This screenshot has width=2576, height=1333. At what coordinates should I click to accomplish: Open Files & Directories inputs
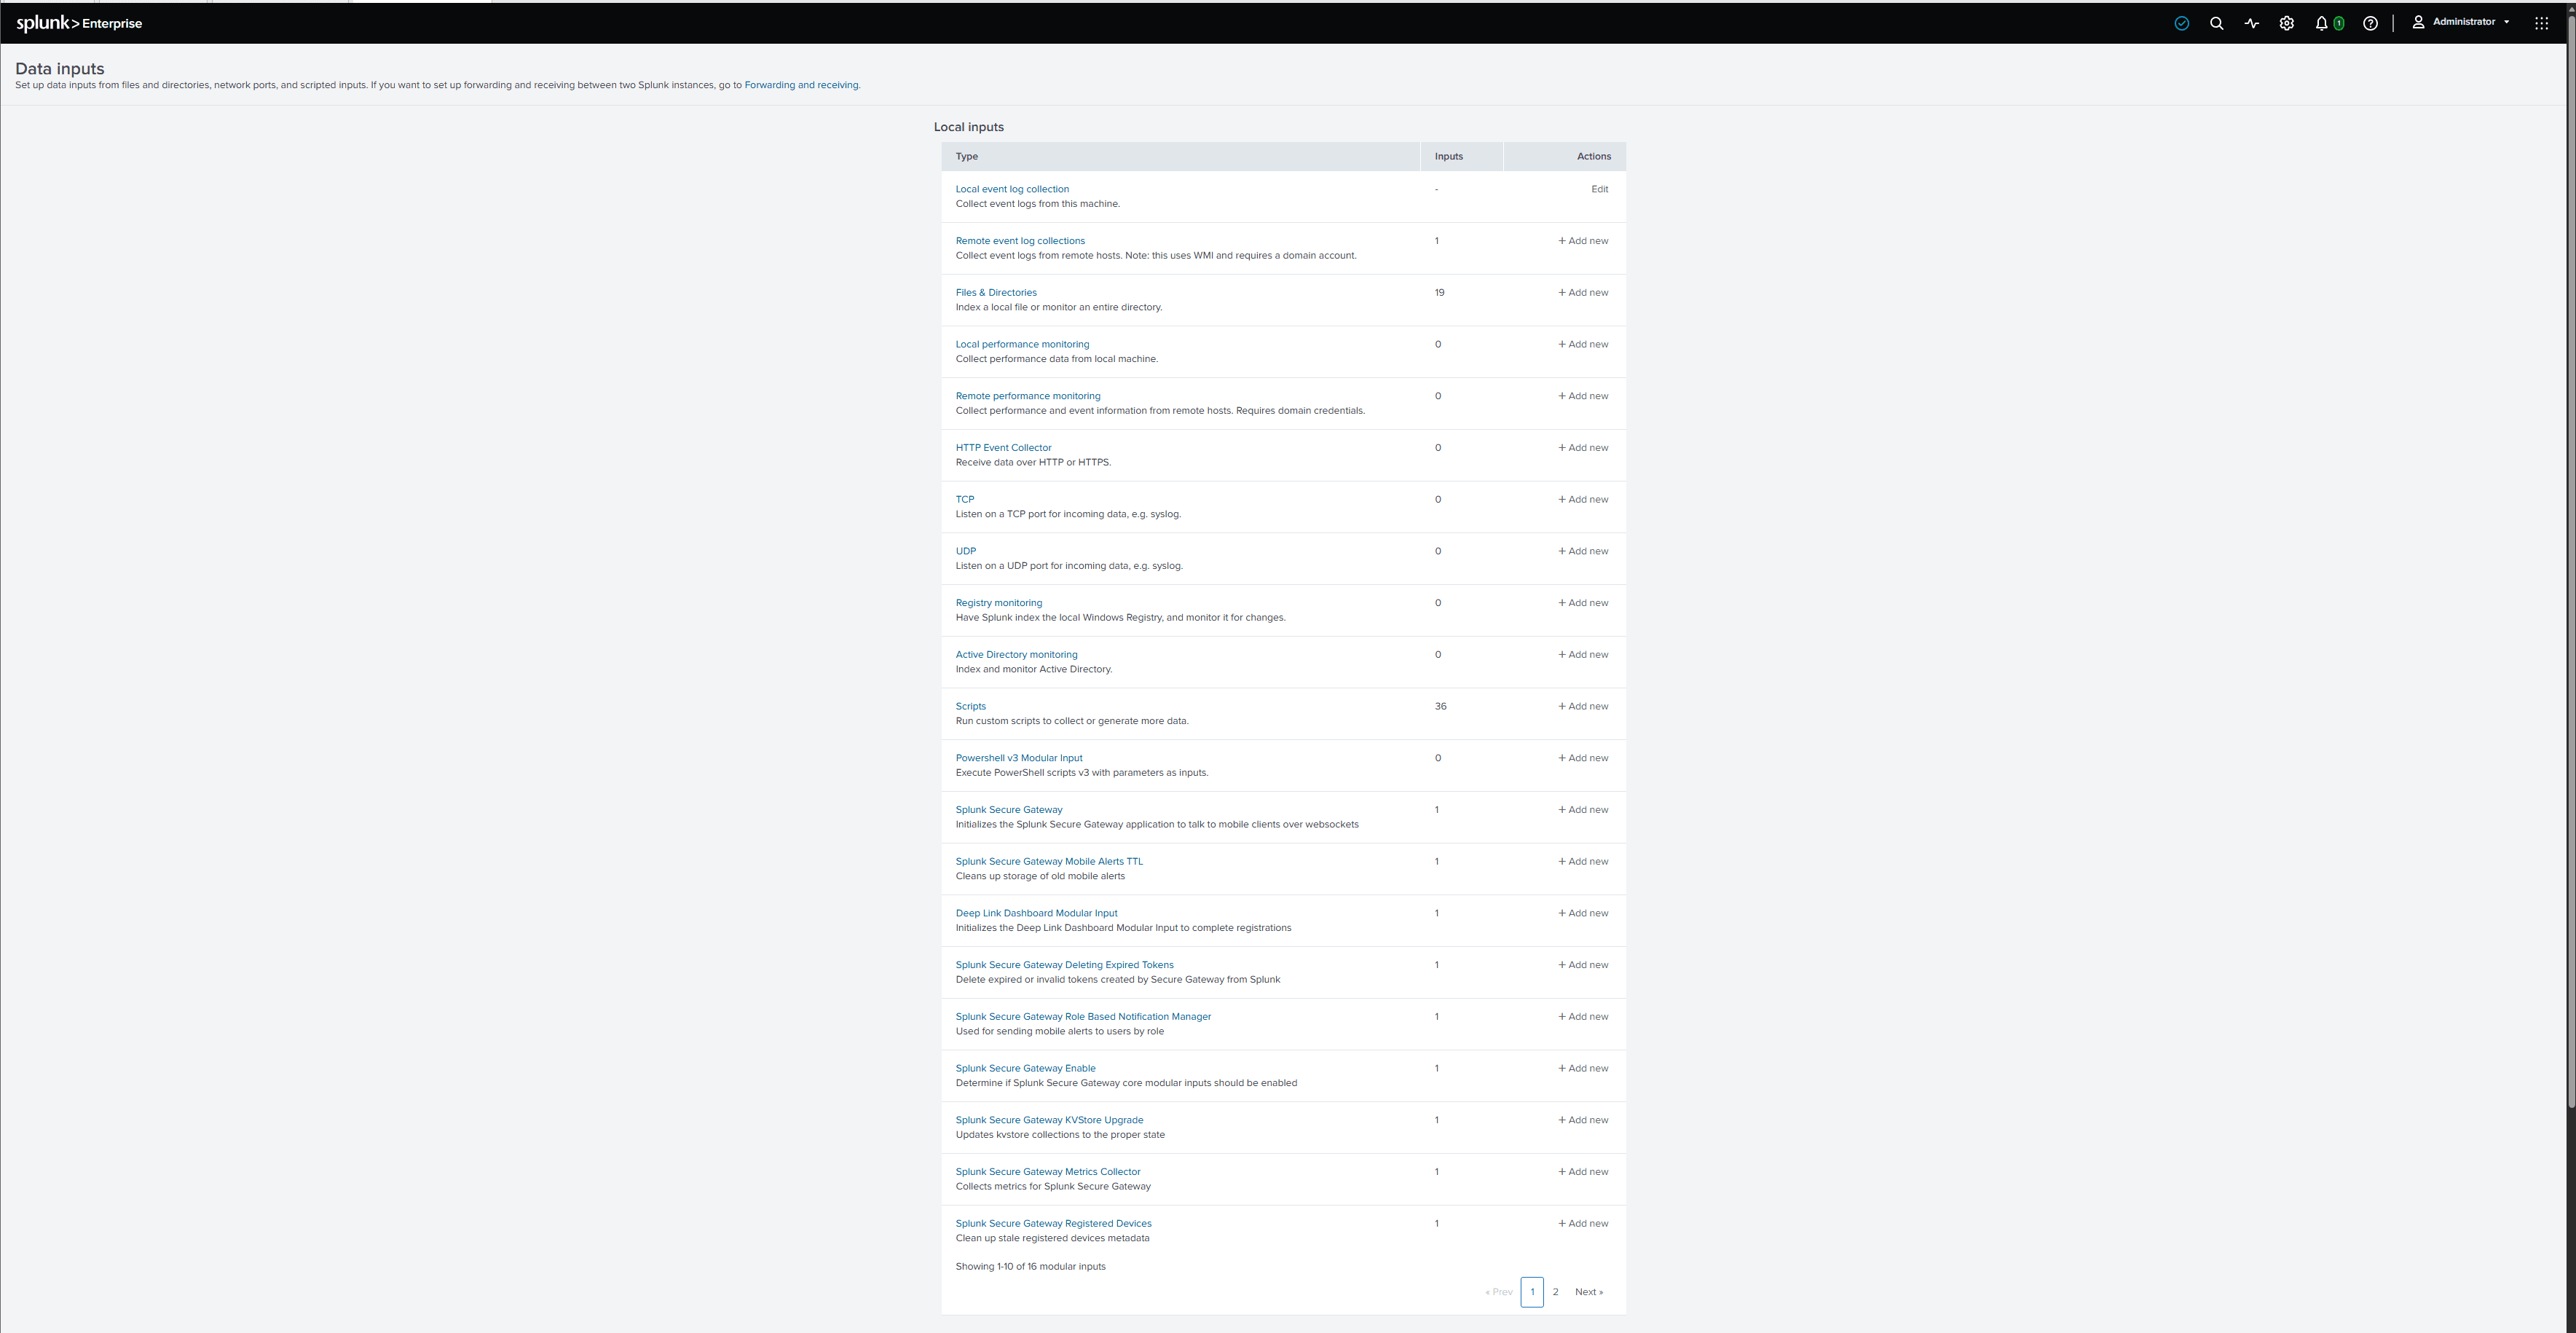click(x=996, y=293)
